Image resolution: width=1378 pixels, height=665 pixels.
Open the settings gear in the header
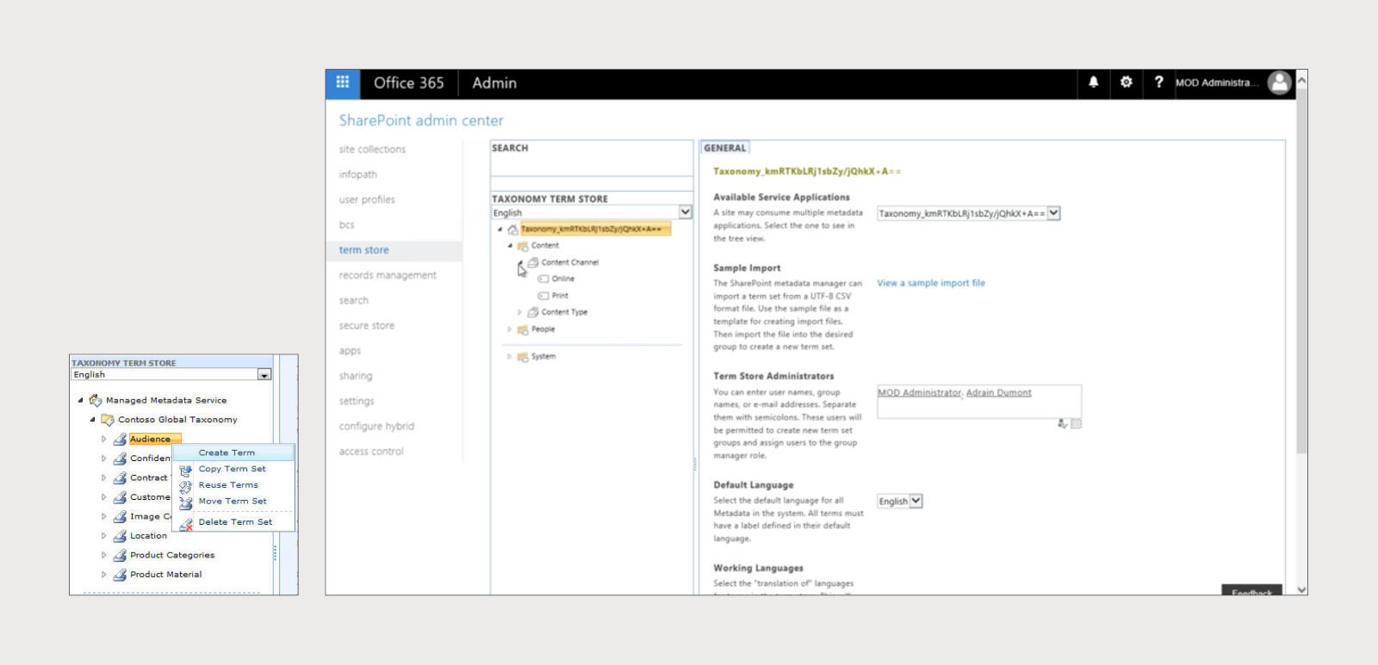point(1127,83)
